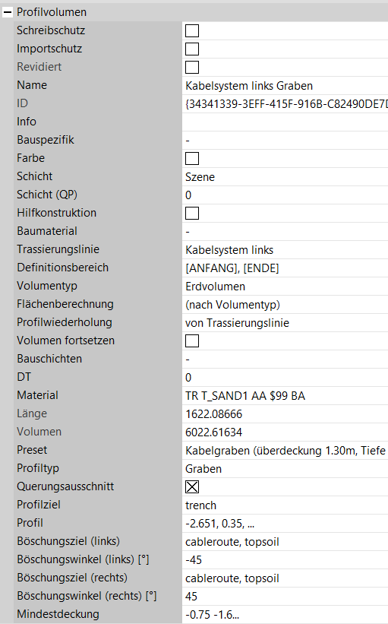Edit the Profilziel trench value
This screenshot has width=388, height=624.
[x=285, y=505]
